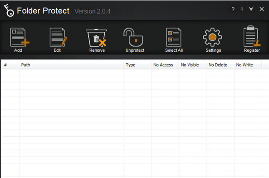Viewport: 269px width, 178px height.
Task: Close the Folder Protect window
Action: pos(262,9)
